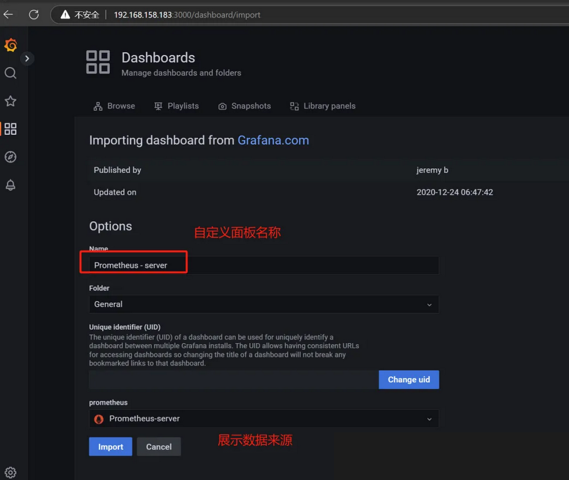Click the Change uid button
Image resolution: width=569 pixels, height=480 pixels.
click(409, 380)
